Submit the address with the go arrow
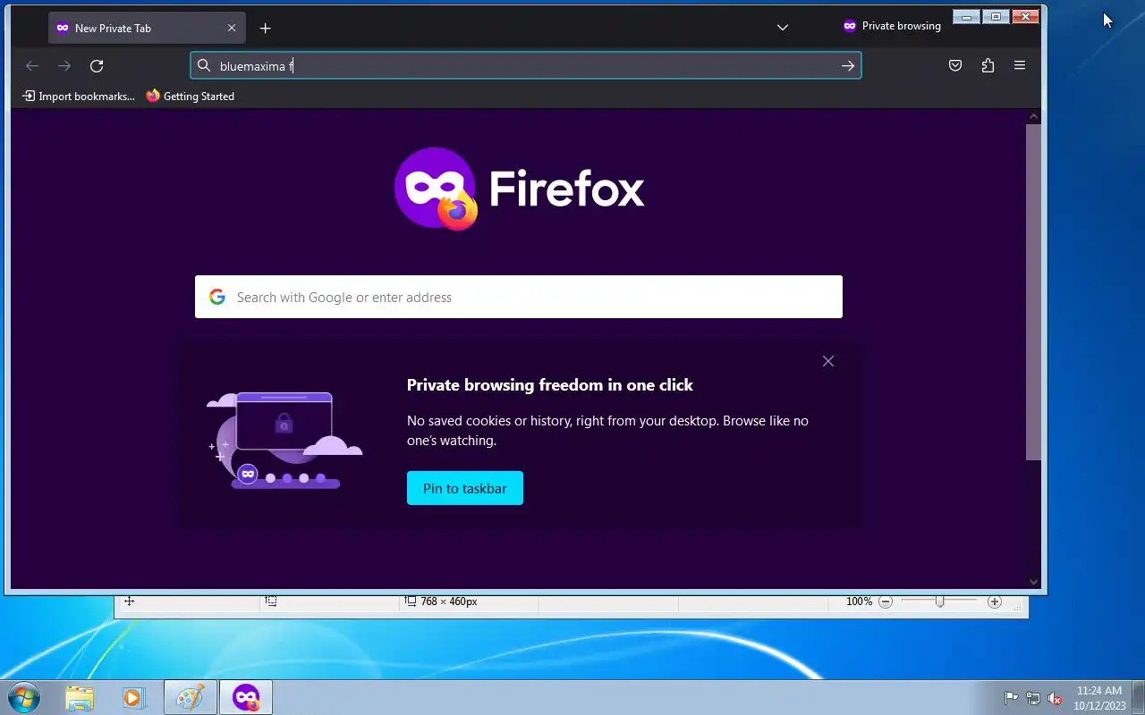The height and width of the screenshot is (715, 1145). click(848, 65)
